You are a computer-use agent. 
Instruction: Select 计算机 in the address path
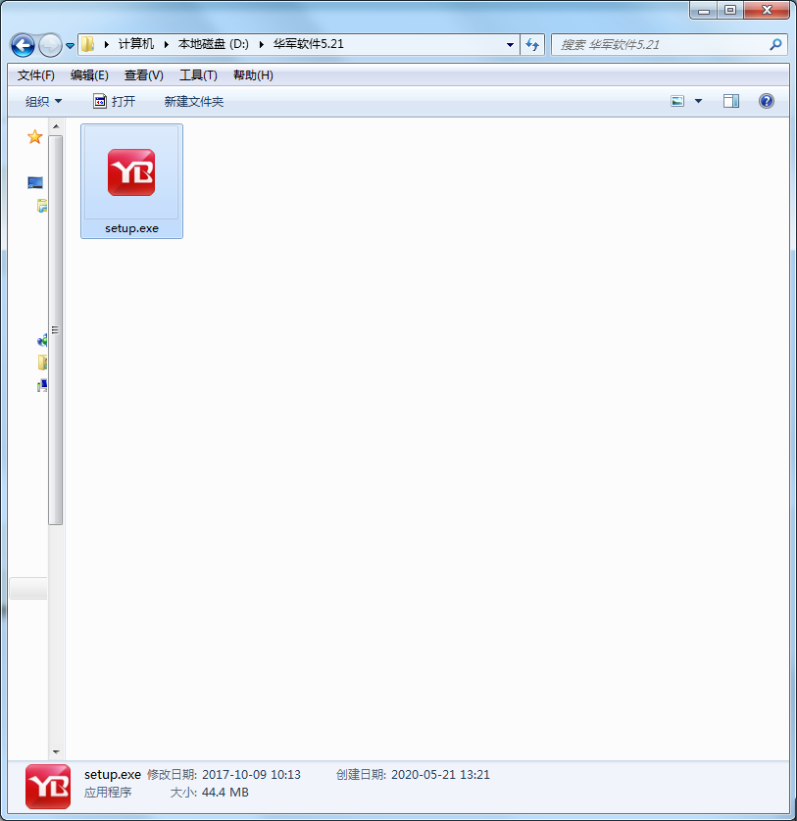tap(136, 44)
